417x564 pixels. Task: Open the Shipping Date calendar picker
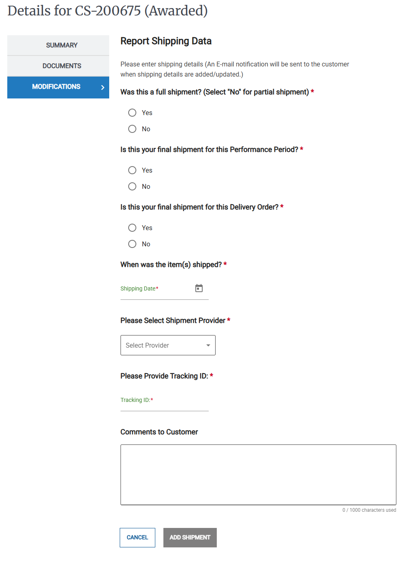[x=199, y=288]
